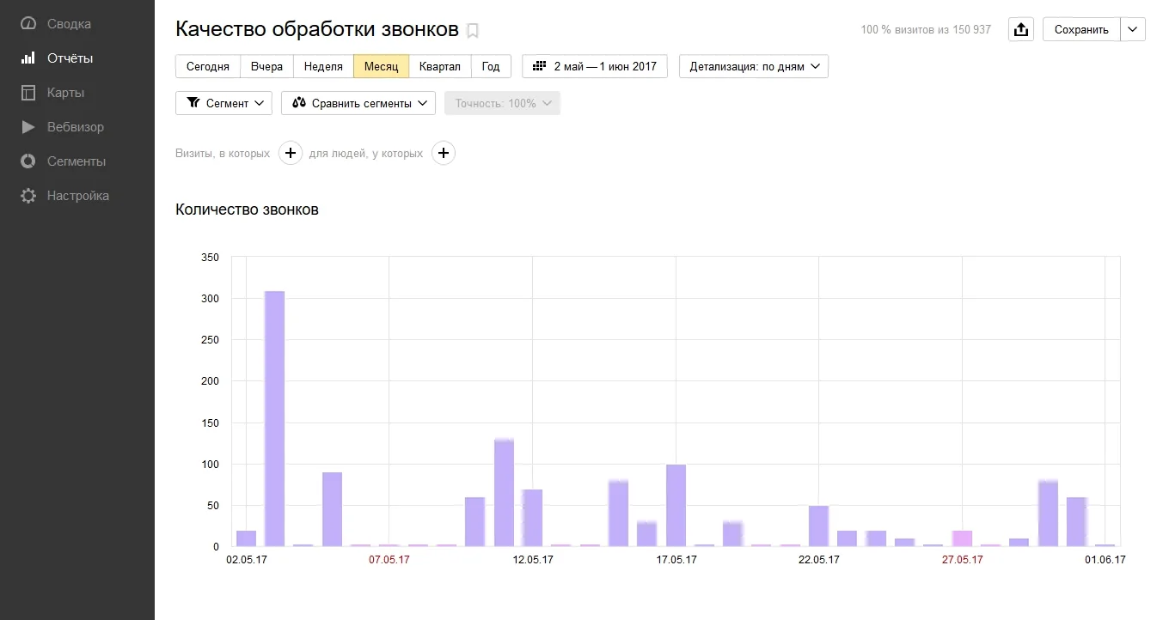The height and width of the screenshot is (620, 1163).
Task: Go to Настройка in sidebar menu
Action: (x=78, y=196)
